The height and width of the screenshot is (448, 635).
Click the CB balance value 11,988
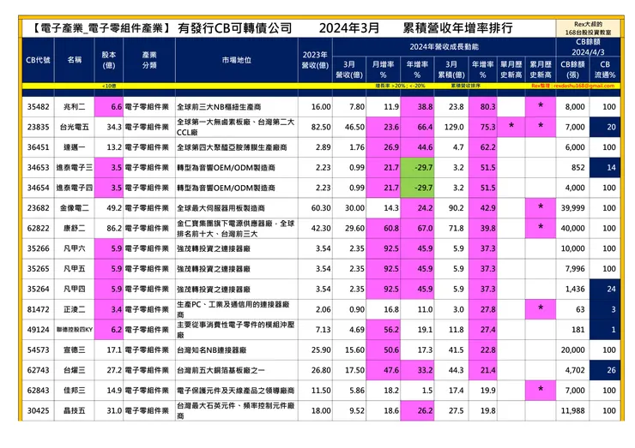(572, 410)
